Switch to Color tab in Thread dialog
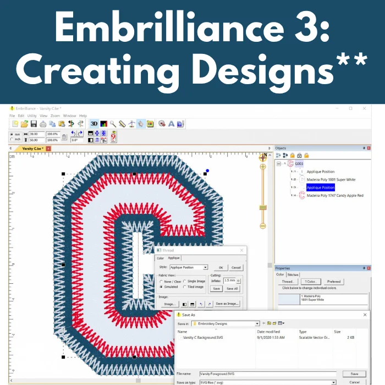385x385 pixels. (x=161, y=258)
